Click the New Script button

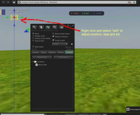click(42, 57)
